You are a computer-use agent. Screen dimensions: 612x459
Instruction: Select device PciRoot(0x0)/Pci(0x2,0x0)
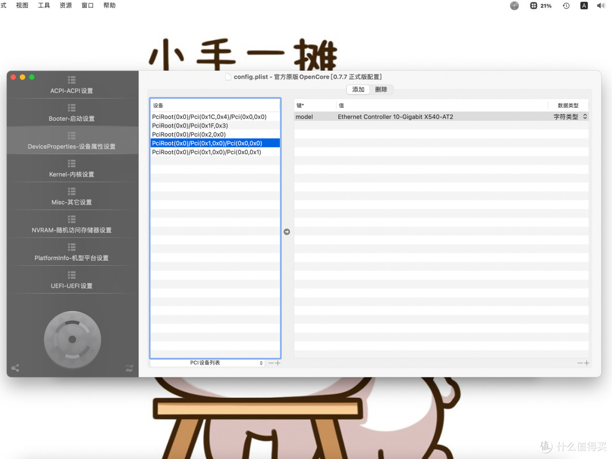tap(215, 134)
